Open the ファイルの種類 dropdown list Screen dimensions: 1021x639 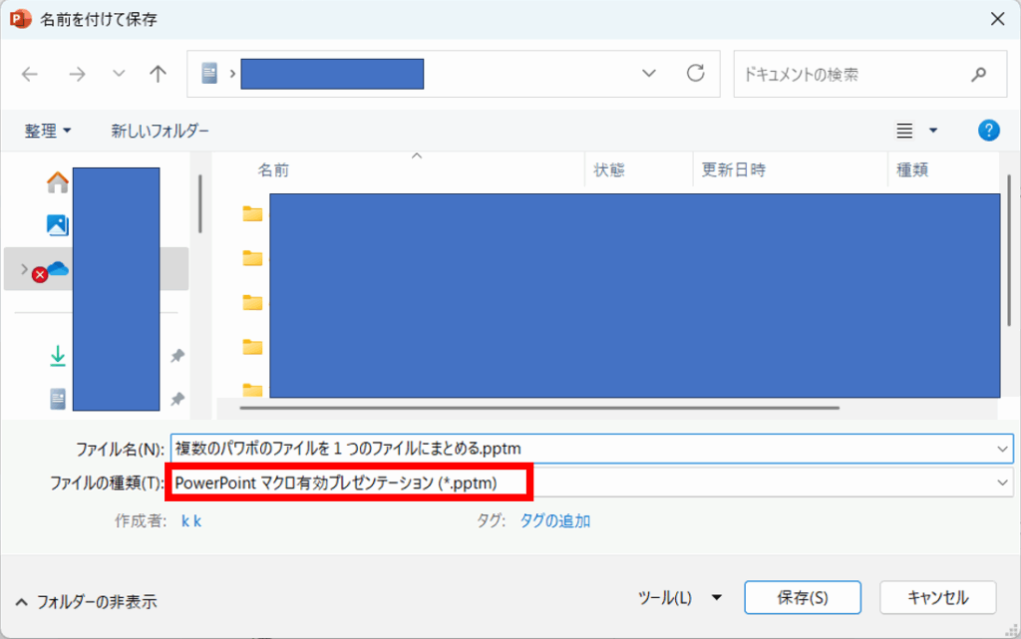[x=1002, y=482]
